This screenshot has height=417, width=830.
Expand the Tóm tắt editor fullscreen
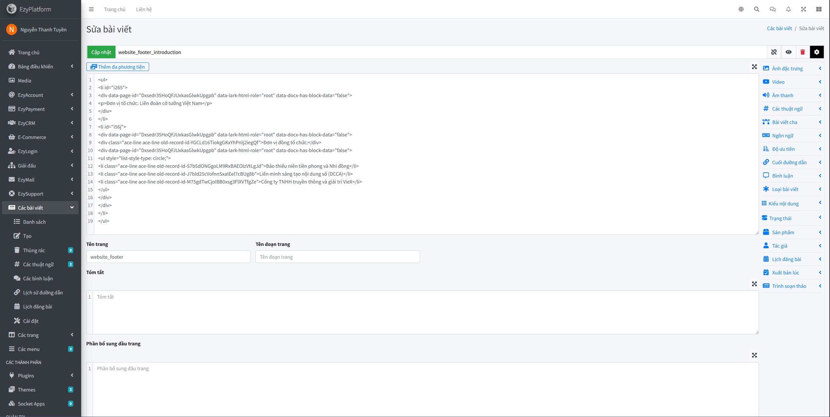click(x=754, y=284)
